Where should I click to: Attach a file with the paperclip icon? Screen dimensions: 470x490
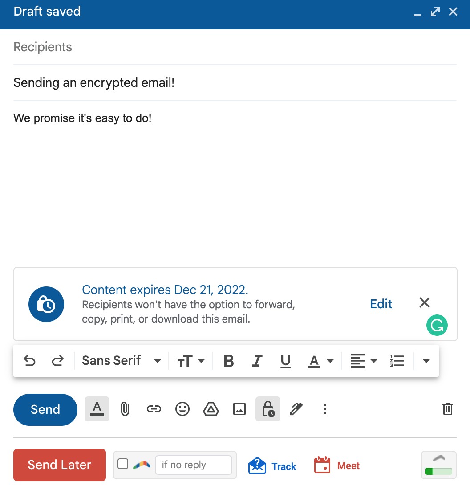pos(125,409)
